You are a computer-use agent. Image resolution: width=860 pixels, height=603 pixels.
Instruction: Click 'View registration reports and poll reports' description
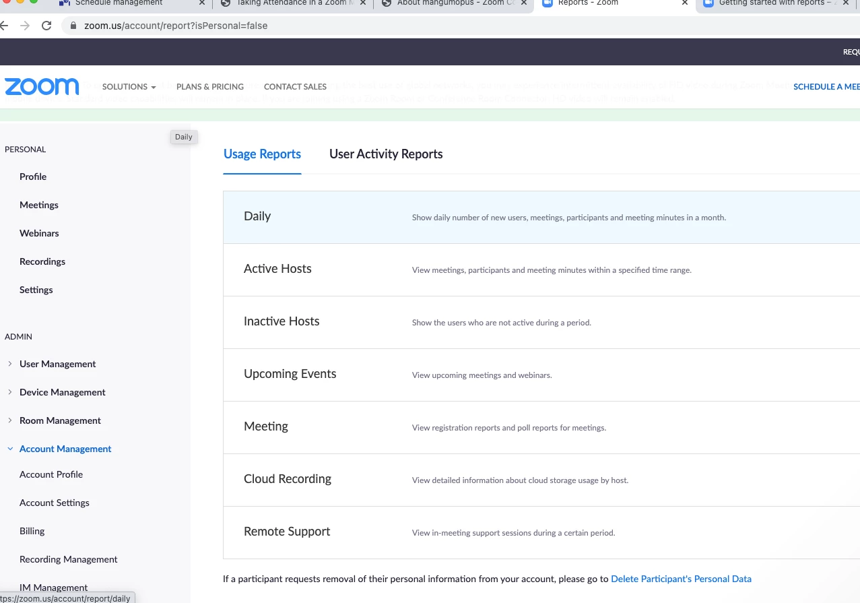(x=508, y=428)
